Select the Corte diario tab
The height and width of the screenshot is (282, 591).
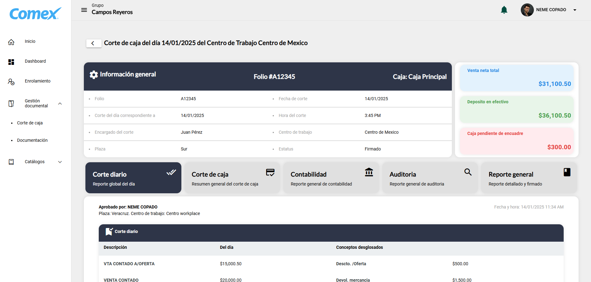(133, 178)
